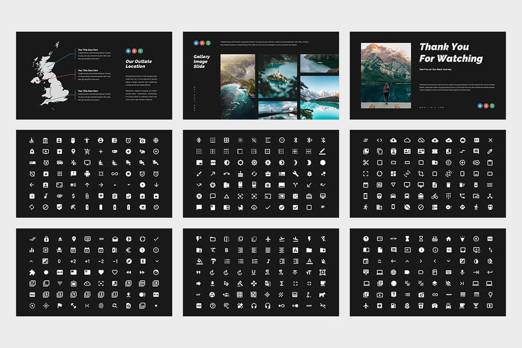Click the cocktail glass icon

[476, 306]
